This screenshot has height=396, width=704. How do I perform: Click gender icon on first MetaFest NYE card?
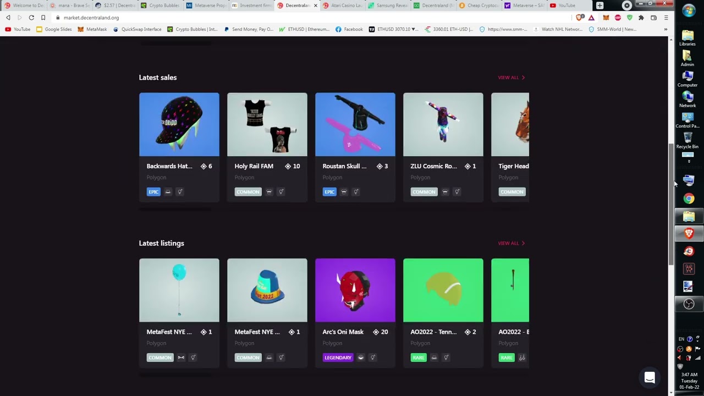(193, 358)
